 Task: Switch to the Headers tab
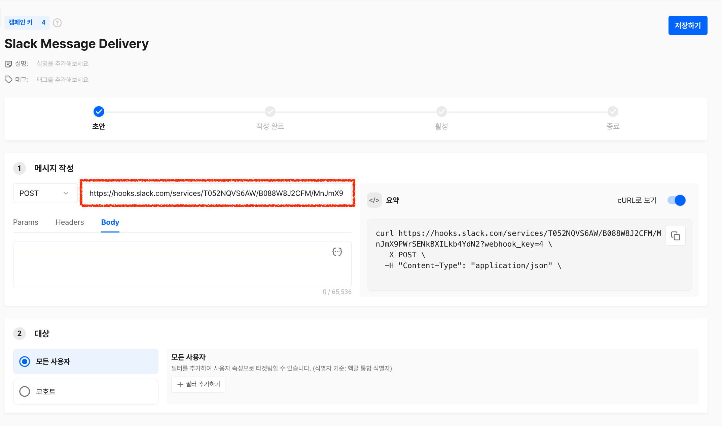[x=70, y=222]
